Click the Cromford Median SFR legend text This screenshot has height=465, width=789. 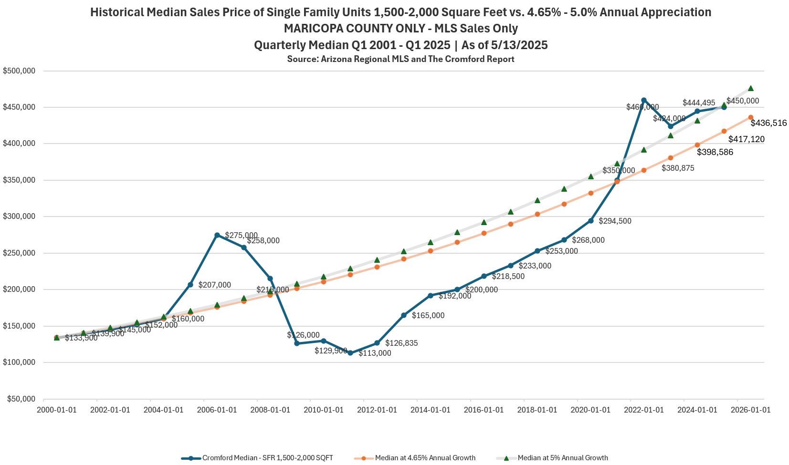coord(268,458)
